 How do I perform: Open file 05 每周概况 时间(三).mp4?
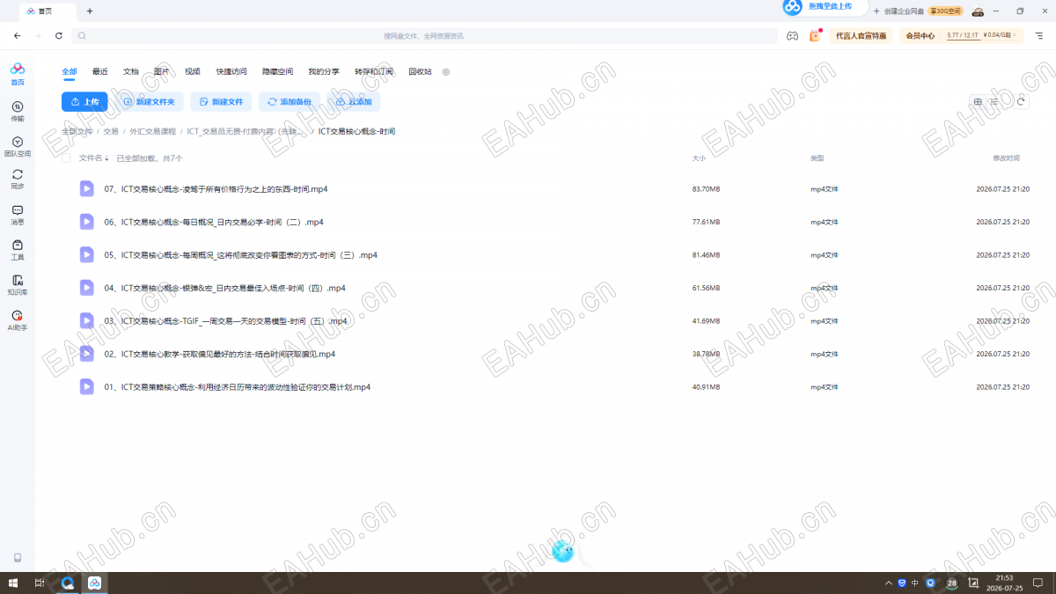coord(240,255)
